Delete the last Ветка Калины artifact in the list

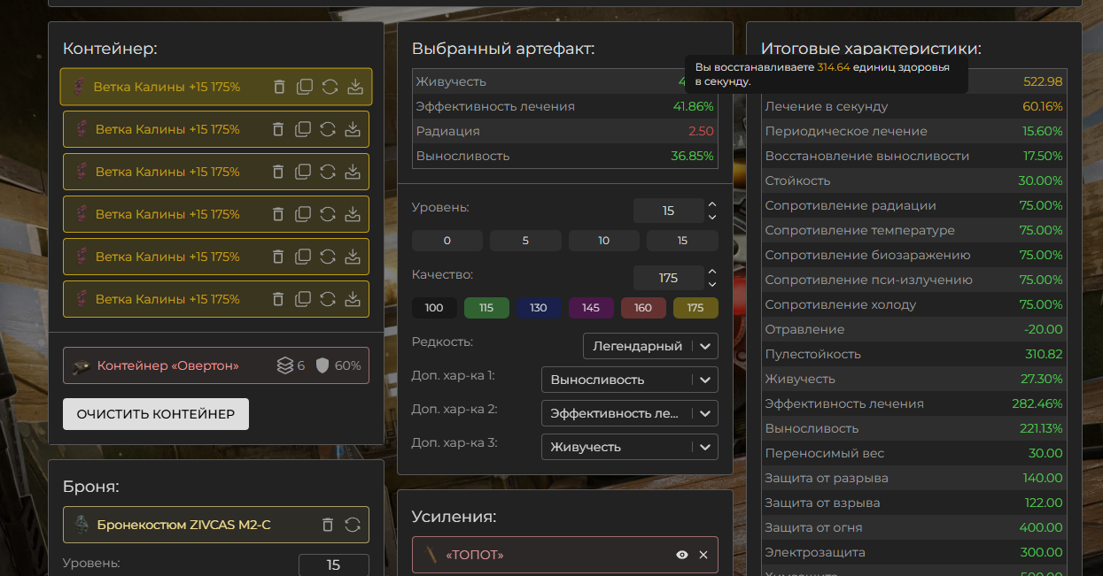tap(278, 299)
